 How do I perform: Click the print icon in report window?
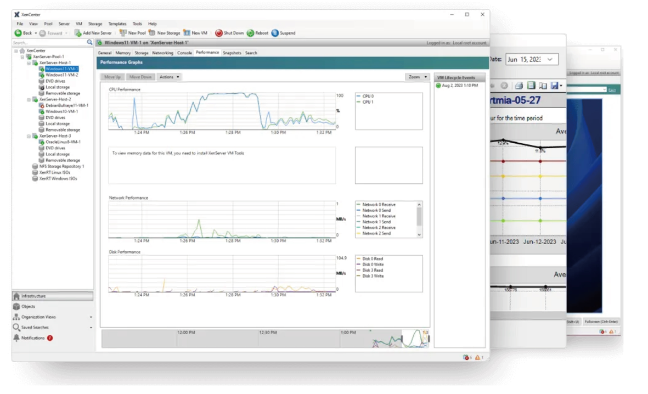click(x=519, y=86)
